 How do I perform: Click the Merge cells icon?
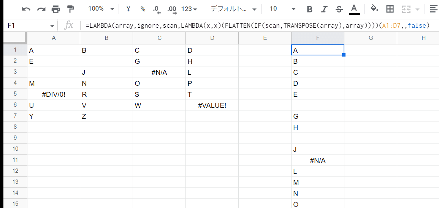click(406, 9)
